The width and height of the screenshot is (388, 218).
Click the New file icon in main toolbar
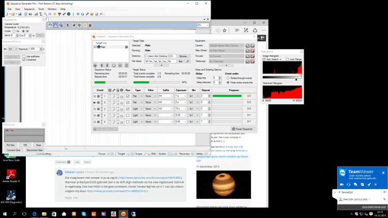click(x=7, y=14)
